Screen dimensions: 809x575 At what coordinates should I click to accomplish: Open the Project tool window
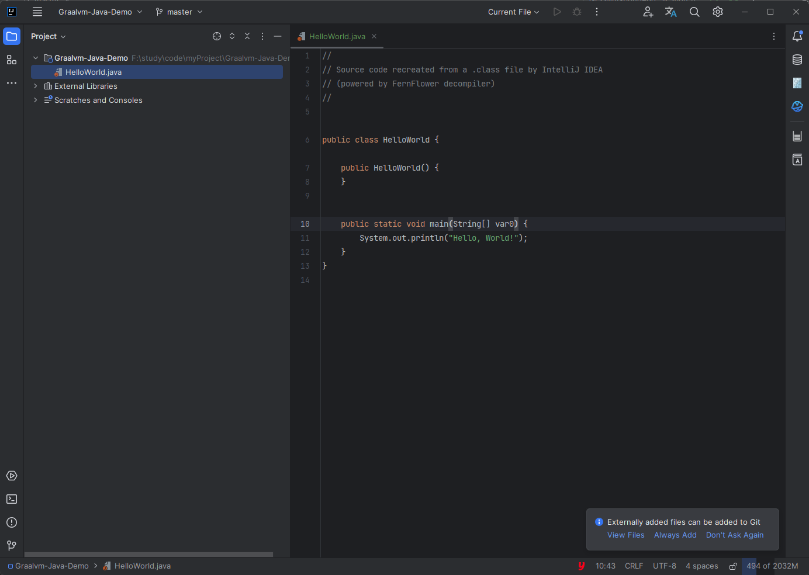[12, 36]
